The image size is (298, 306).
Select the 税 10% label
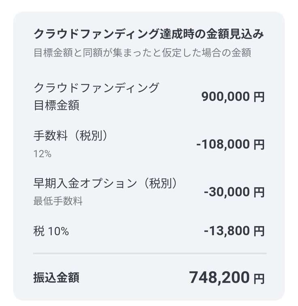pos(51,231)
